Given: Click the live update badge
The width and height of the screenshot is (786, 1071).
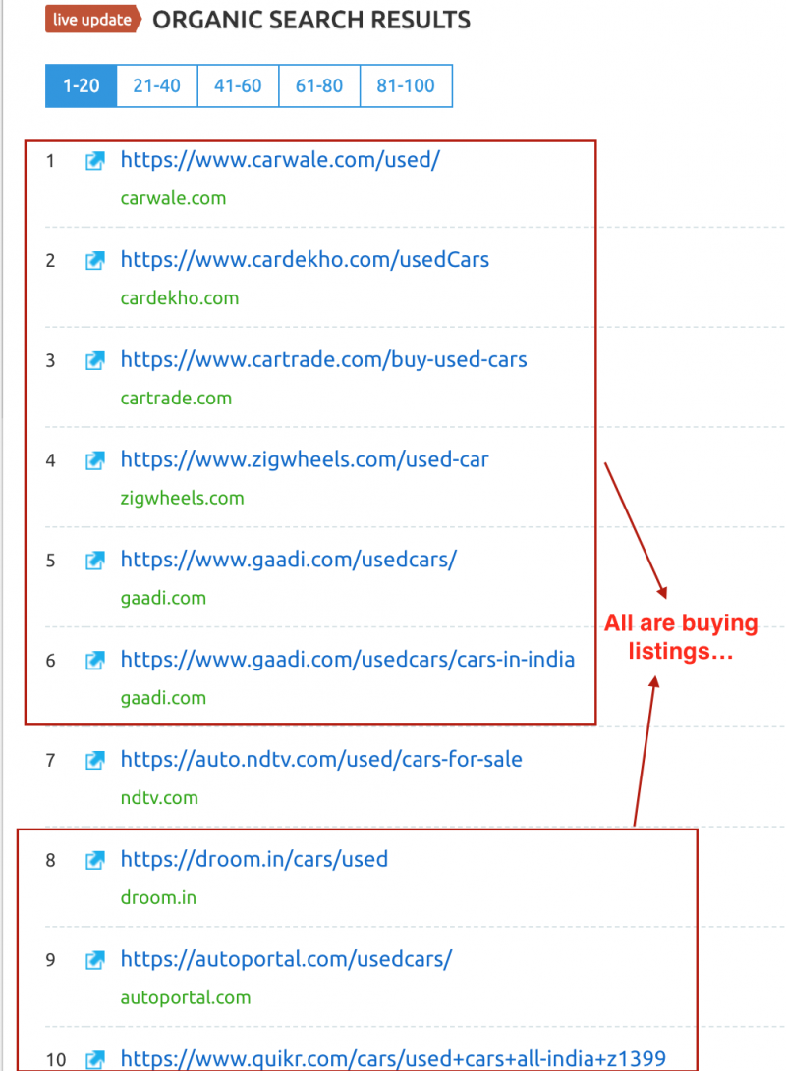Looking at the screenshot, I should pos(93,19).
